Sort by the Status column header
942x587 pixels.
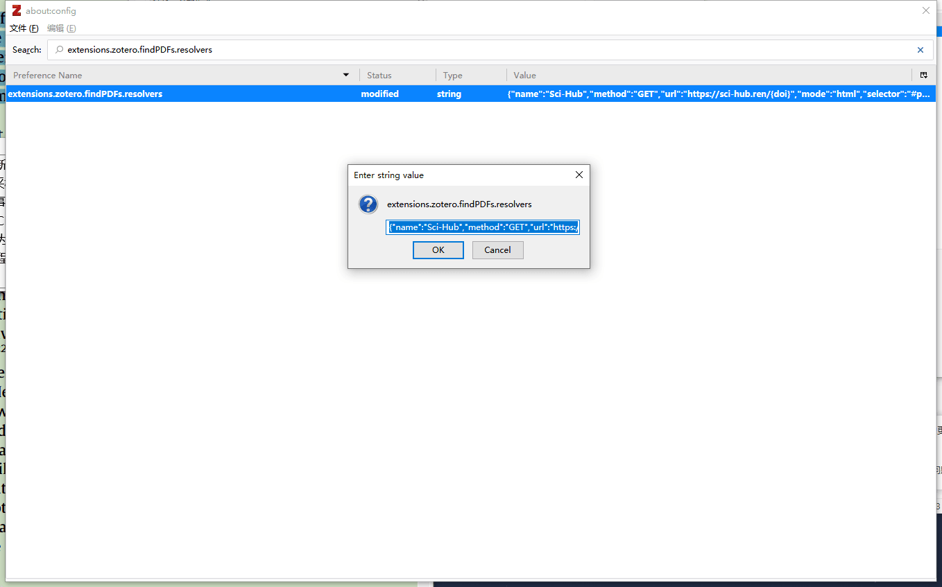click(x=397, y=75)
